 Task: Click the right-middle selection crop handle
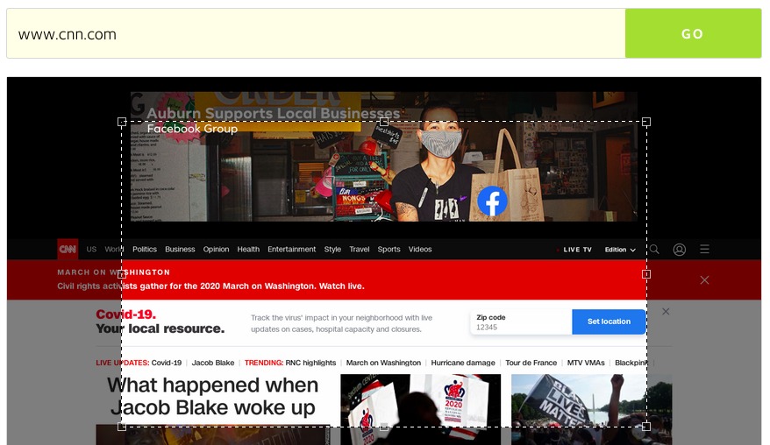(x=646, y=274)
